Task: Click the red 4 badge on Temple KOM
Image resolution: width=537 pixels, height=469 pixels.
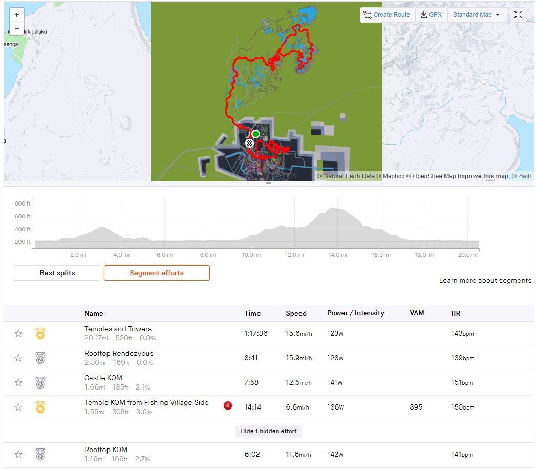Action: (x=228, y=406)
